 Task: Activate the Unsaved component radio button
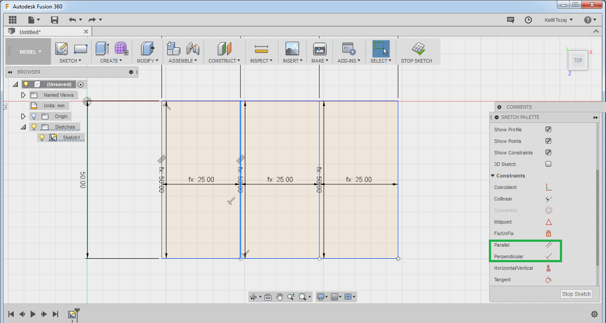pyautogui.click(x=80, y=84)
